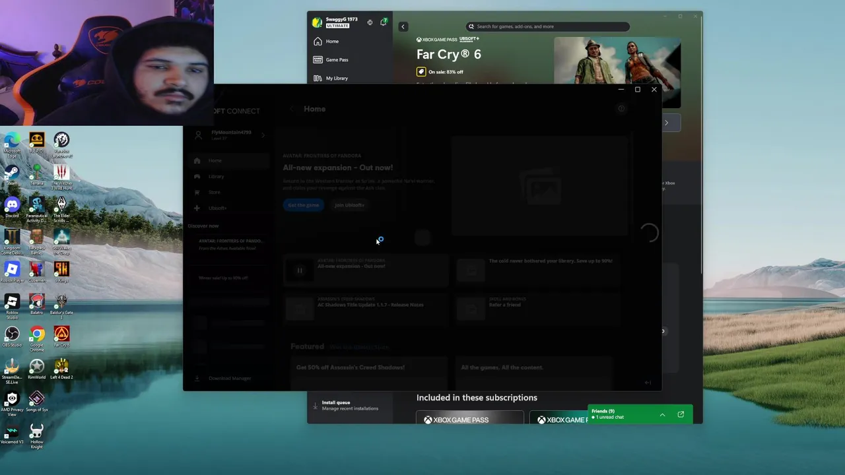Viewport: 845px width, 475px height.
Task: Select the OBS Studio desktop icon
Action: pyautogui.click(x=12, y=336)
